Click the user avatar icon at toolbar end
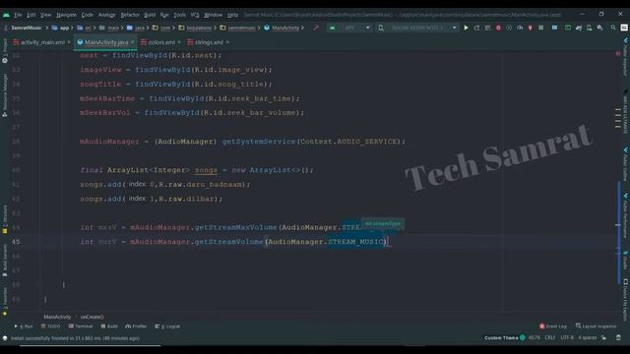Screen dimensions: 630x354 tap(624, 28)
